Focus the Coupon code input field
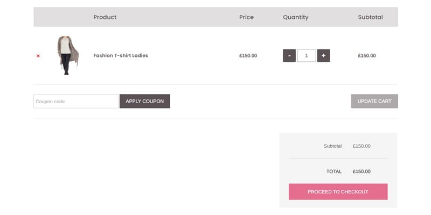This screenshot has width=431, height=215. pyautogui.click(x=75, y=101)
